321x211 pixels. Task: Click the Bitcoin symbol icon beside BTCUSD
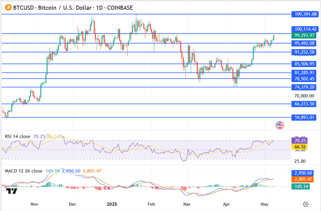[7, 7]
